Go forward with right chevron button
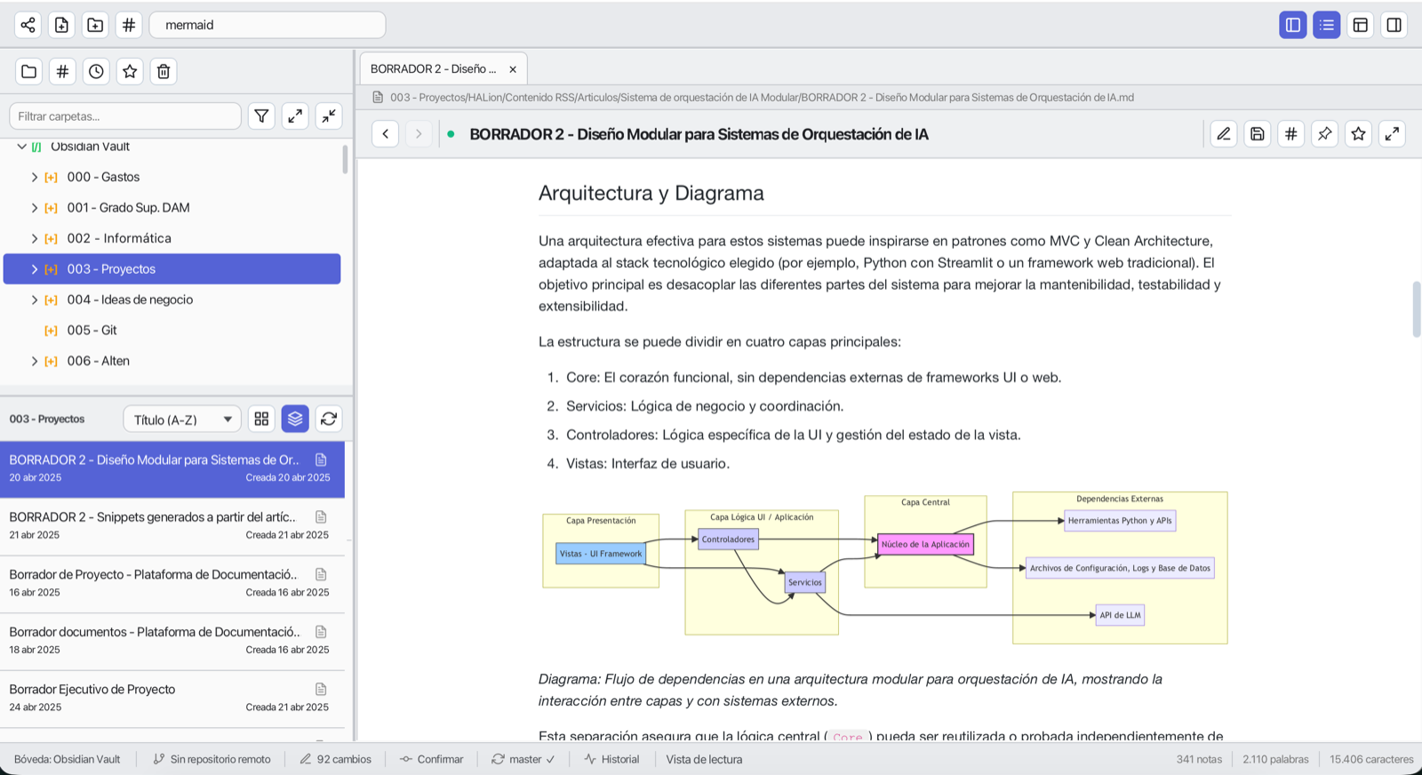1422x775 pixels. [x=419, y=134]
